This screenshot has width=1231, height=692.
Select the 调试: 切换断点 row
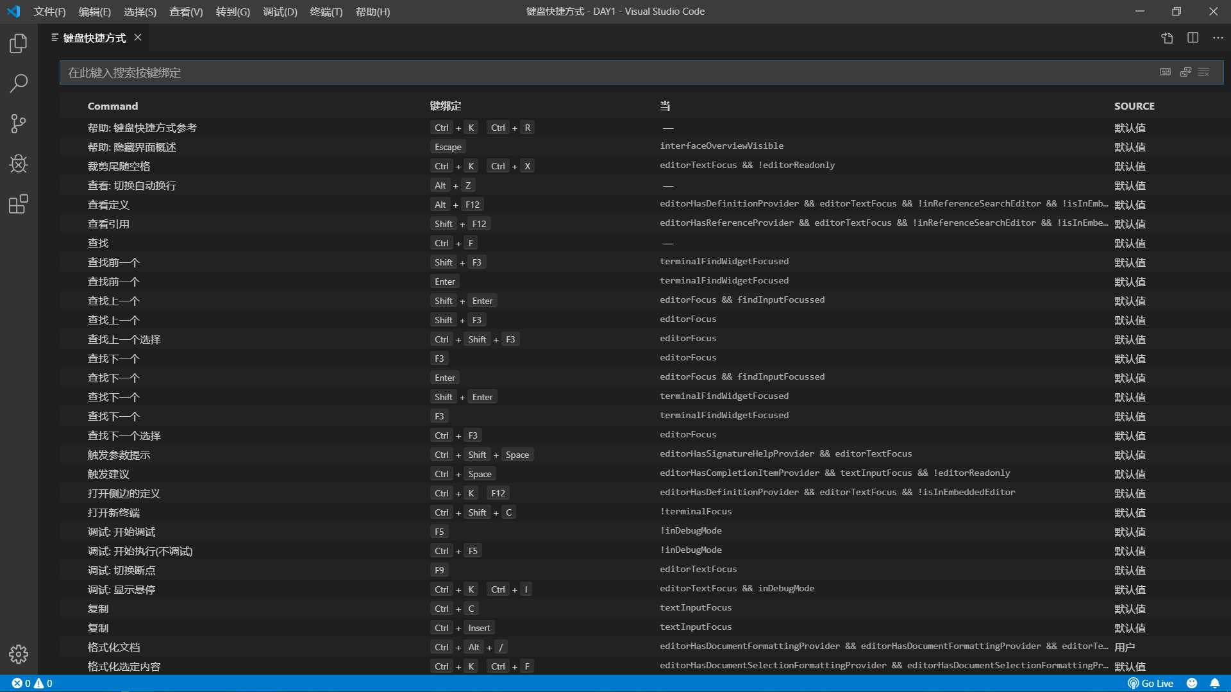(641, 570)
